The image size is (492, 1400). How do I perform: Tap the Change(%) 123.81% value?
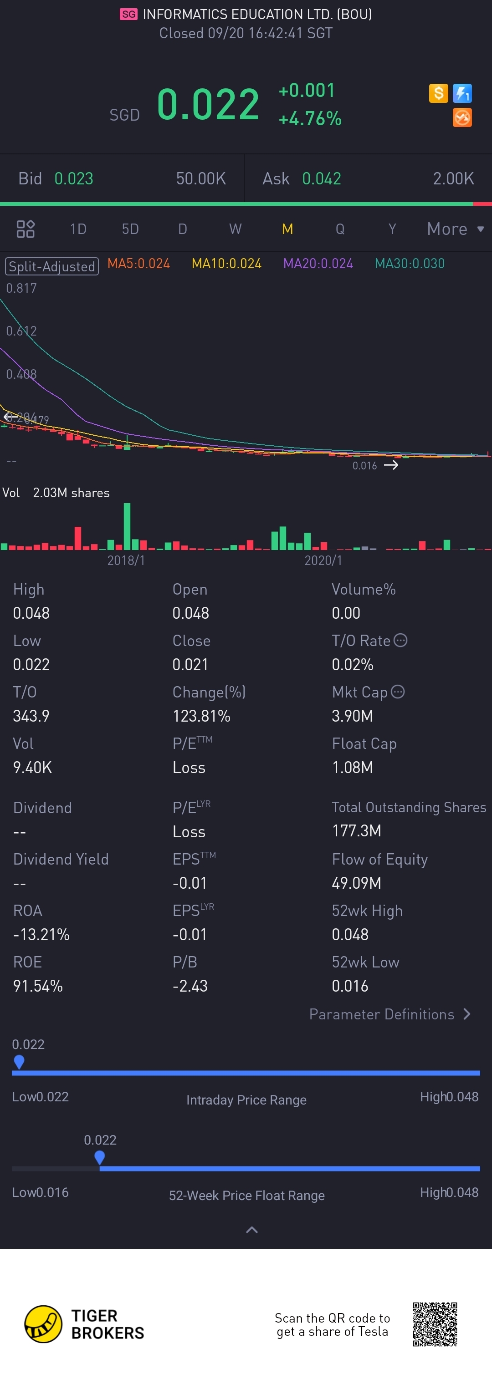[x=202, y=716]
